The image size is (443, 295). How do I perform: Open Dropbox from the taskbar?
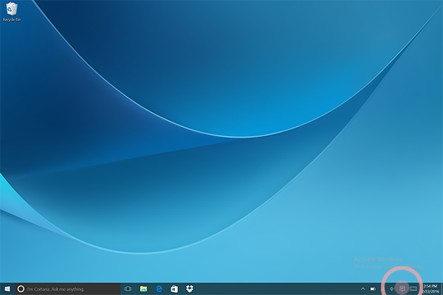tap(190, 289)
